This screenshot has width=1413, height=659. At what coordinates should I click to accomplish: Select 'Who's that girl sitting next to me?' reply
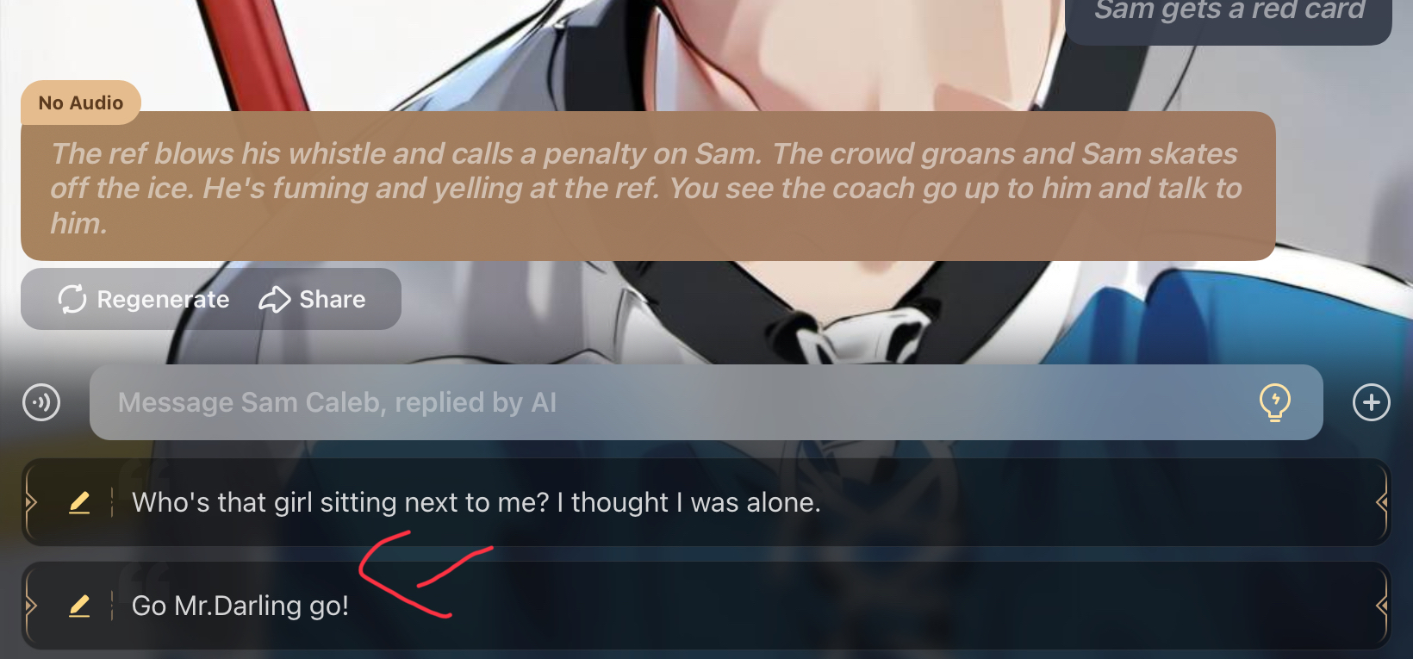click(x=706, y=502)
